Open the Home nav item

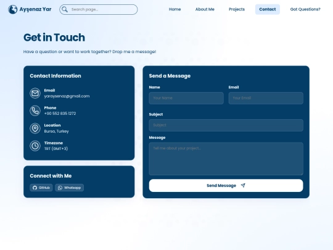point(175,9)
